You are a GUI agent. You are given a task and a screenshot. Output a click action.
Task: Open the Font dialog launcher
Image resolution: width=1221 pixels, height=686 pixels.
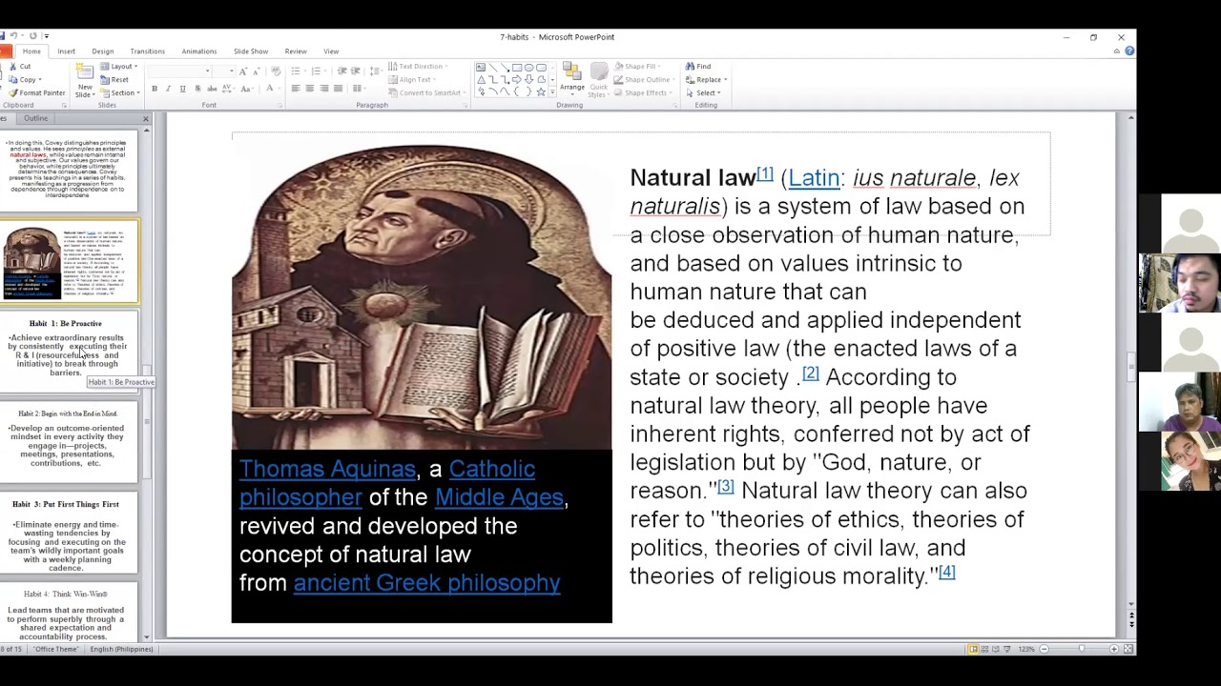pos(279,105)
